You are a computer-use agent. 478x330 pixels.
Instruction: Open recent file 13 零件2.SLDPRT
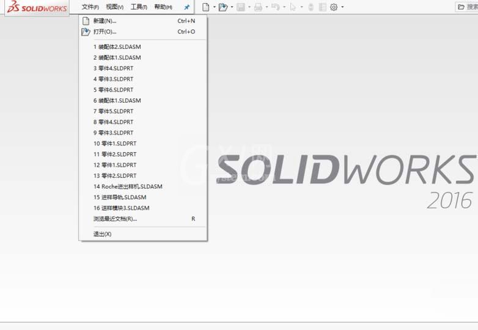[143, 175]
